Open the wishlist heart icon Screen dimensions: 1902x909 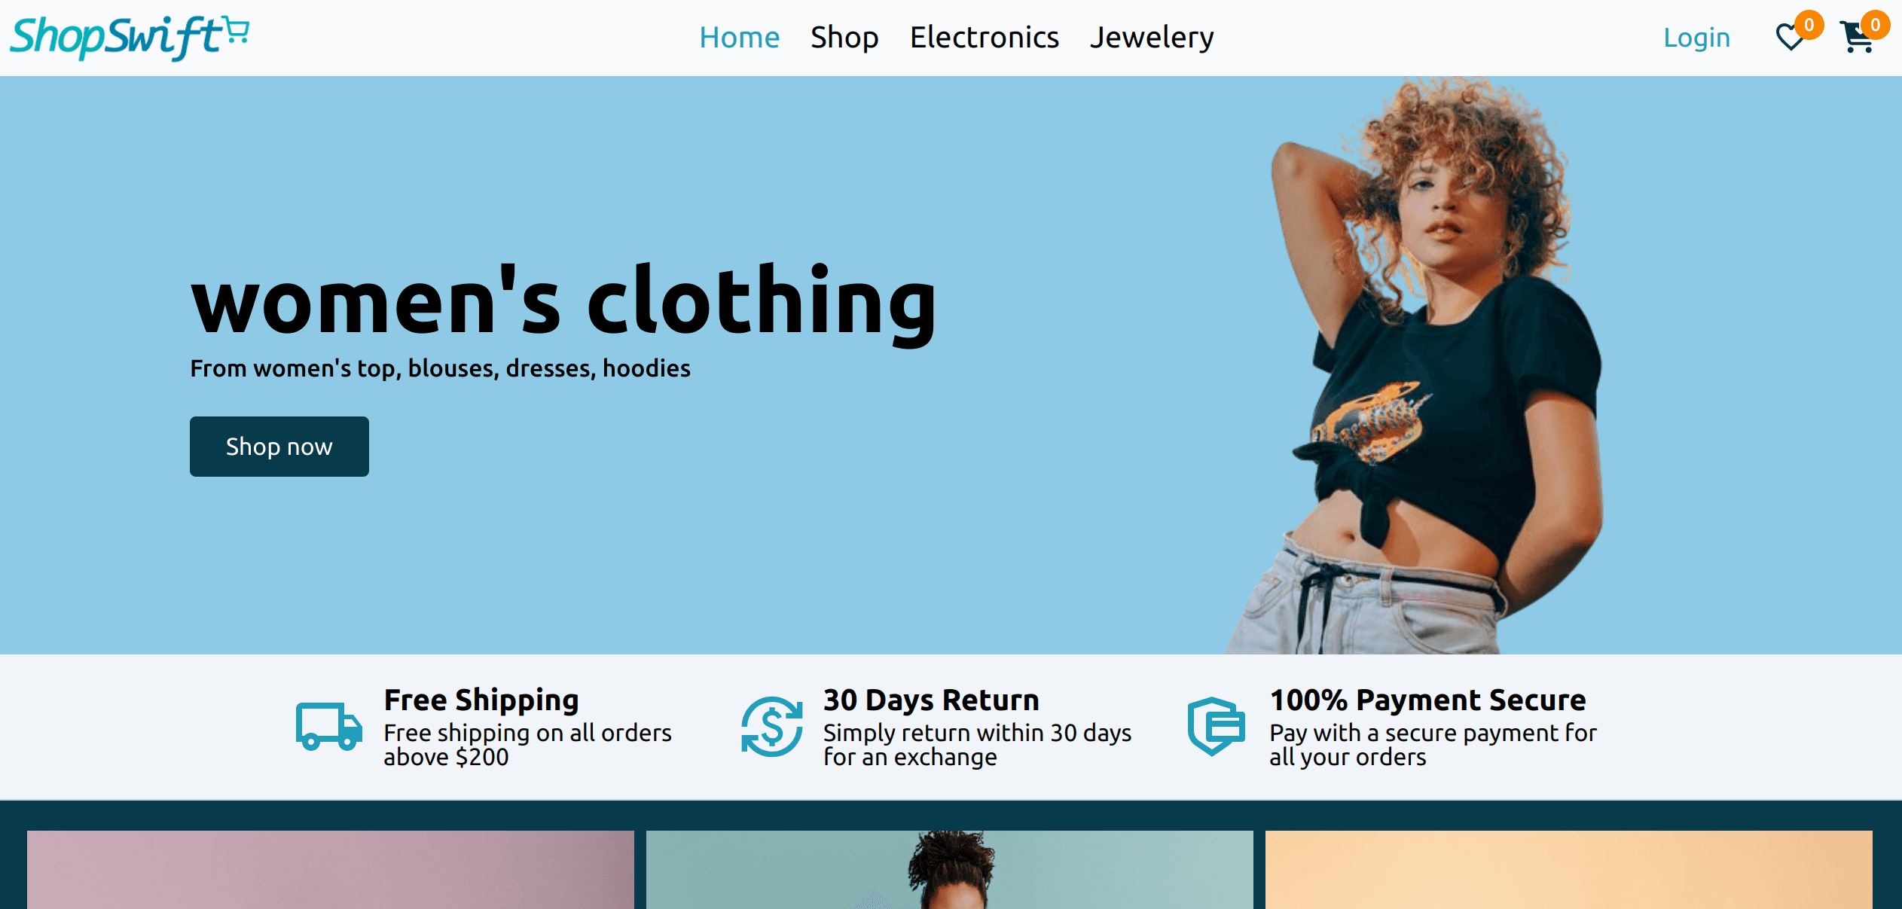(1790, 37)
